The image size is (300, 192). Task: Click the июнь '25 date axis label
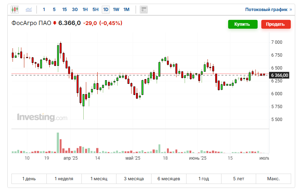point(198,158)
